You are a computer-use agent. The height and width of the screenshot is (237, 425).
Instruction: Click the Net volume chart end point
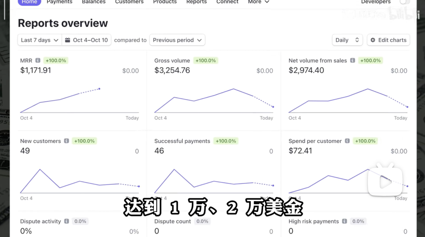pos(407,107)
